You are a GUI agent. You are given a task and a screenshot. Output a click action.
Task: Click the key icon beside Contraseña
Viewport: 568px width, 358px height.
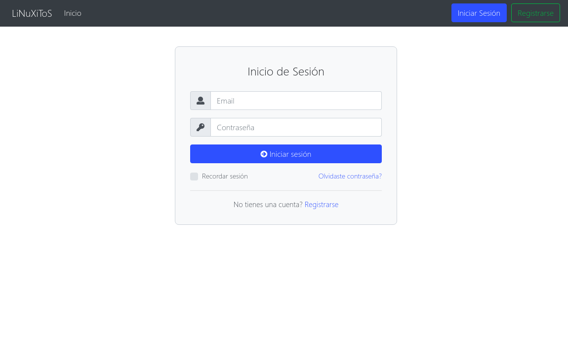[201, 127]
